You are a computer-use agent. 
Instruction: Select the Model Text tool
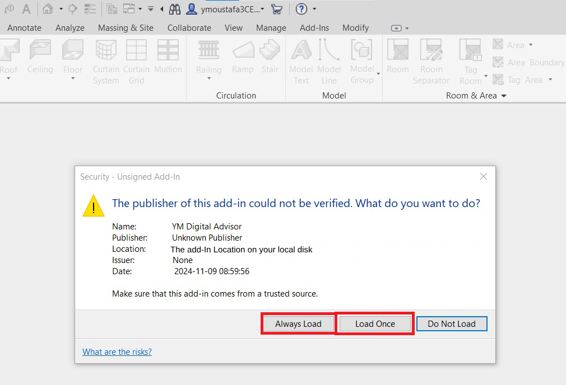click(301, 62)
